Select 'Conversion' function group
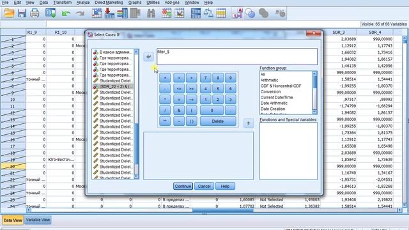Viewport: 409px width, 230px height. (x=270, y=91)
